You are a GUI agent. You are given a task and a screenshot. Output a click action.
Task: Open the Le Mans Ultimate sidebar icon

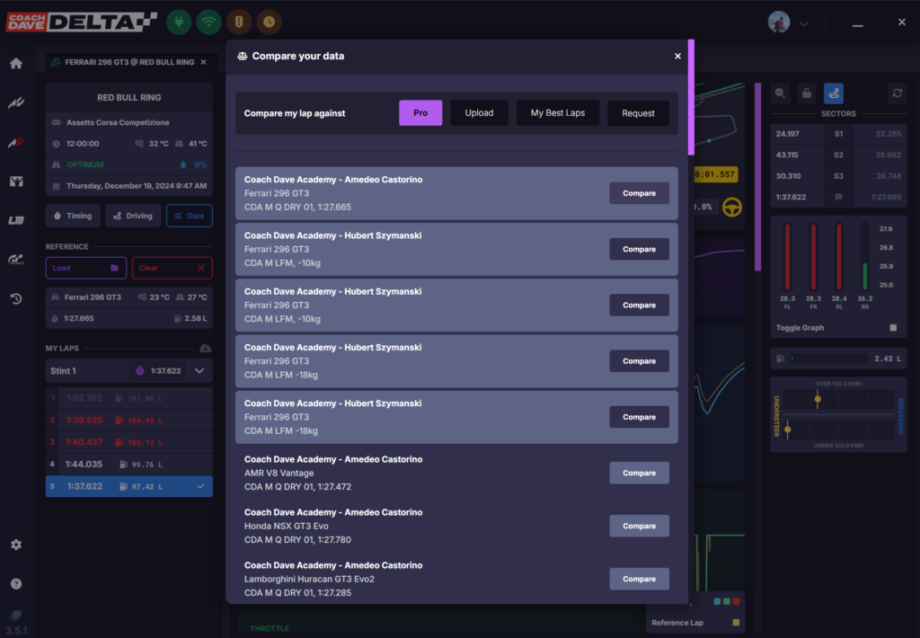(16, 220)
